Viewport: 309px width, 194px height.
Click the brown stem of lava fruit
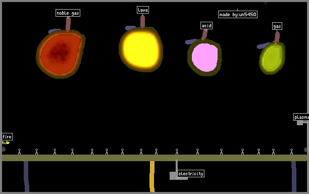tap(143, 22)
